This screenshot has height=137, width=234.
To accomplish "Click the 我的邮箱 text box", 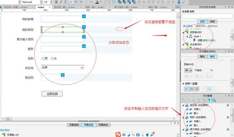I will pyautogui.click(x=62, y=19).
